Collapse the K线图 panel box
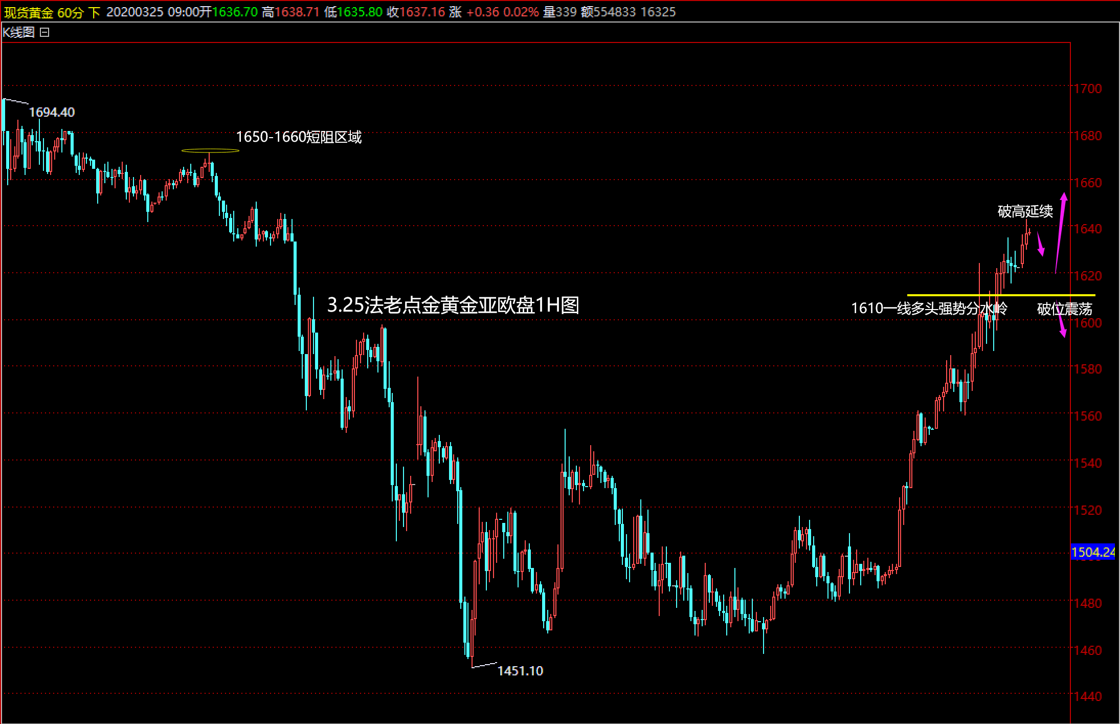 coord(44,32)
